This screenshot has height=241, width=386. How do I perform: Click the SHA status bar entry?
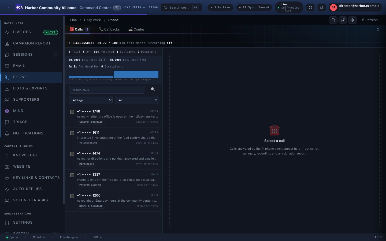coord(97,237)
